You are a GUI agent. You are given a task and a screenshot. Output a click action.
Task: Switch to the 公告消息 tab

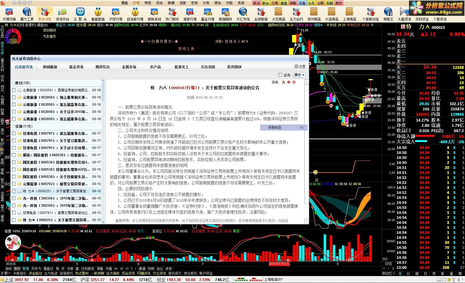pos(208,67)
